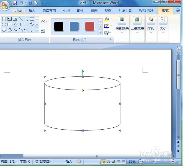Click the green rotation handle of the cylinder

coord(83,71)
